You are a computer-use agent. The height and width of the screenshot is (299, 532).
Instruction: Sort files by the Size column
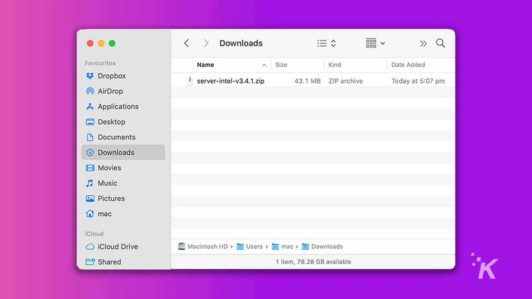pos(281,65)
